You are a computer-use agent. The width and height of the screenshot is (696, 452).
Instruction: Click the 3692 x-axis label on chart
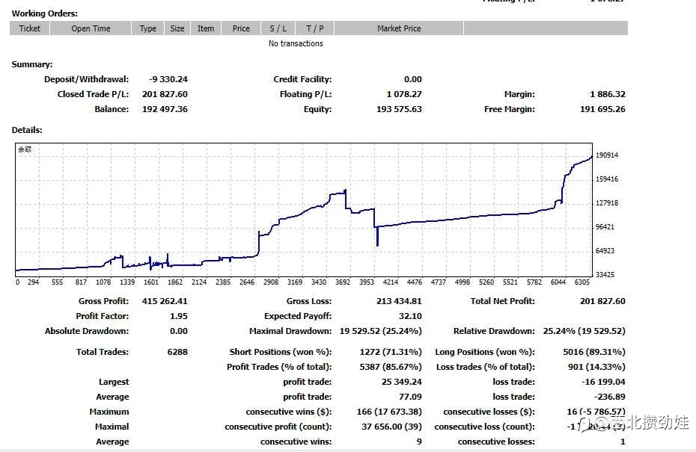[343, 282]
